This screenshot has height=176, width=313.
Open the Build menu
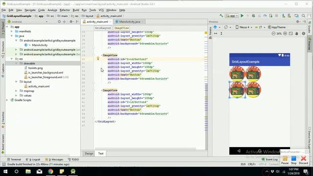tap(76, 10)
